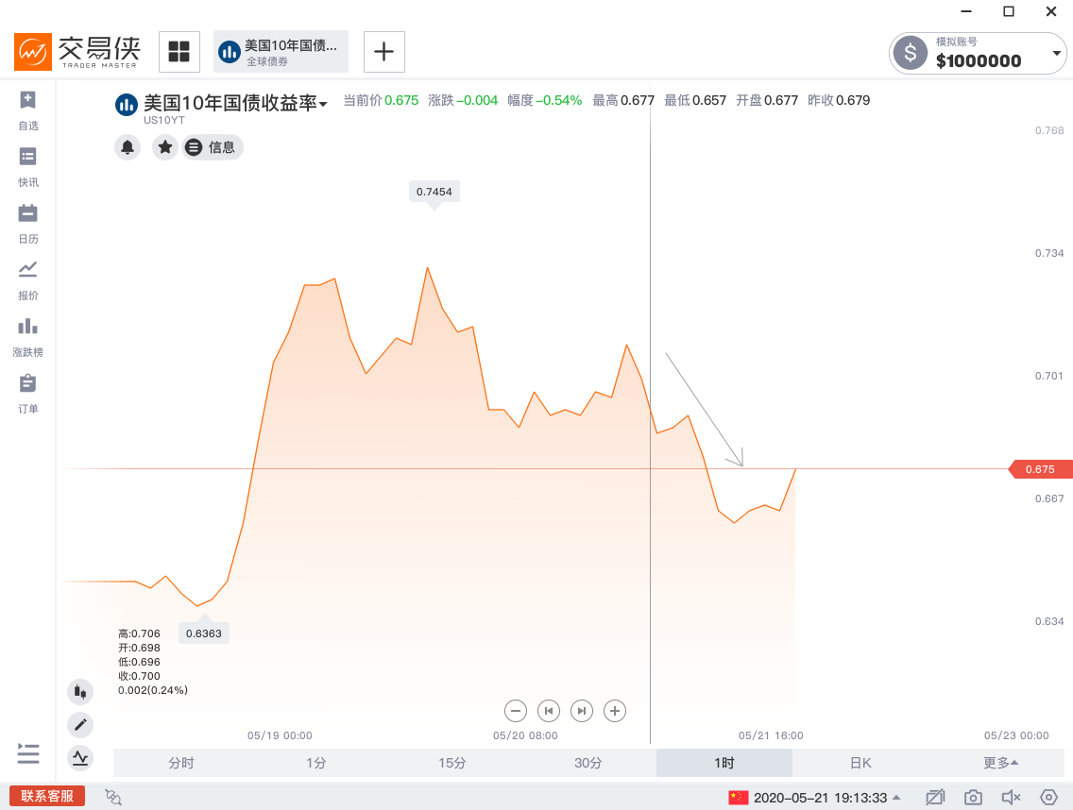Image resolution: width=1073 pixels, height=810 pixels.
Task: Open the 订单 orders sidebar icon
Action: [28, 394]
